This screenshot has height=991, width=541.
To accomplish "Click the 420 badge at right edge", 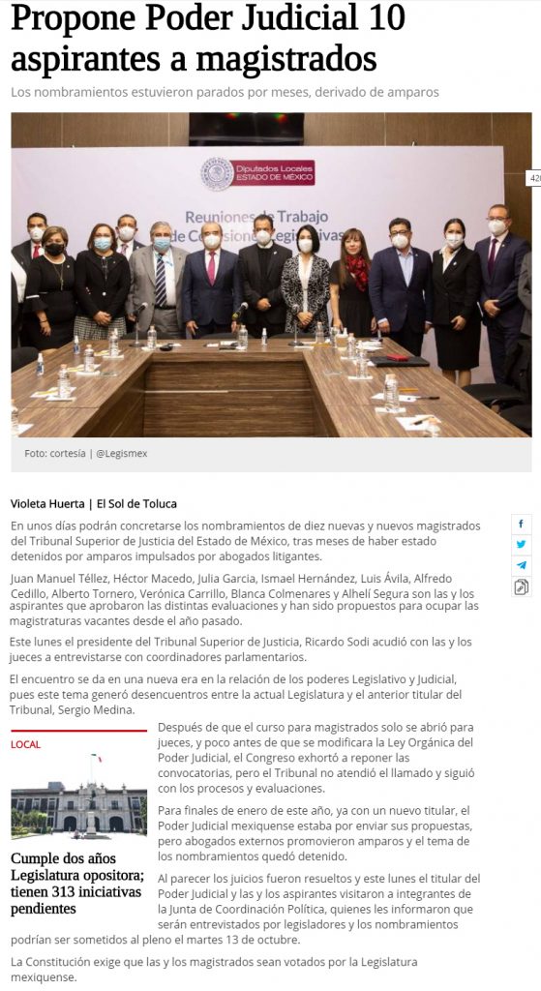I will [534, 179].
